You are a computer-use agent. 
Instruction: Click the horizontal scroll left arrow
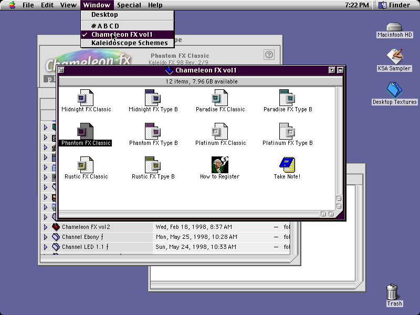coord(323,214)
